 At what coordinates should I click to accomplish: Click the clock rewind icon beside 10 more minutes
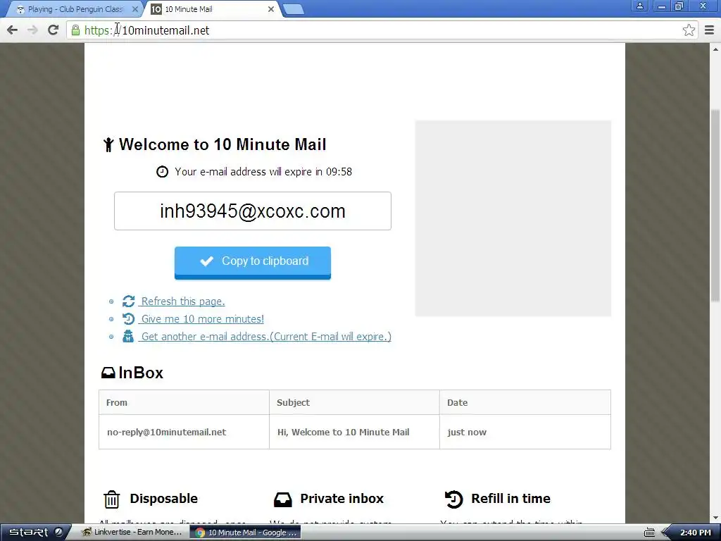128,319
